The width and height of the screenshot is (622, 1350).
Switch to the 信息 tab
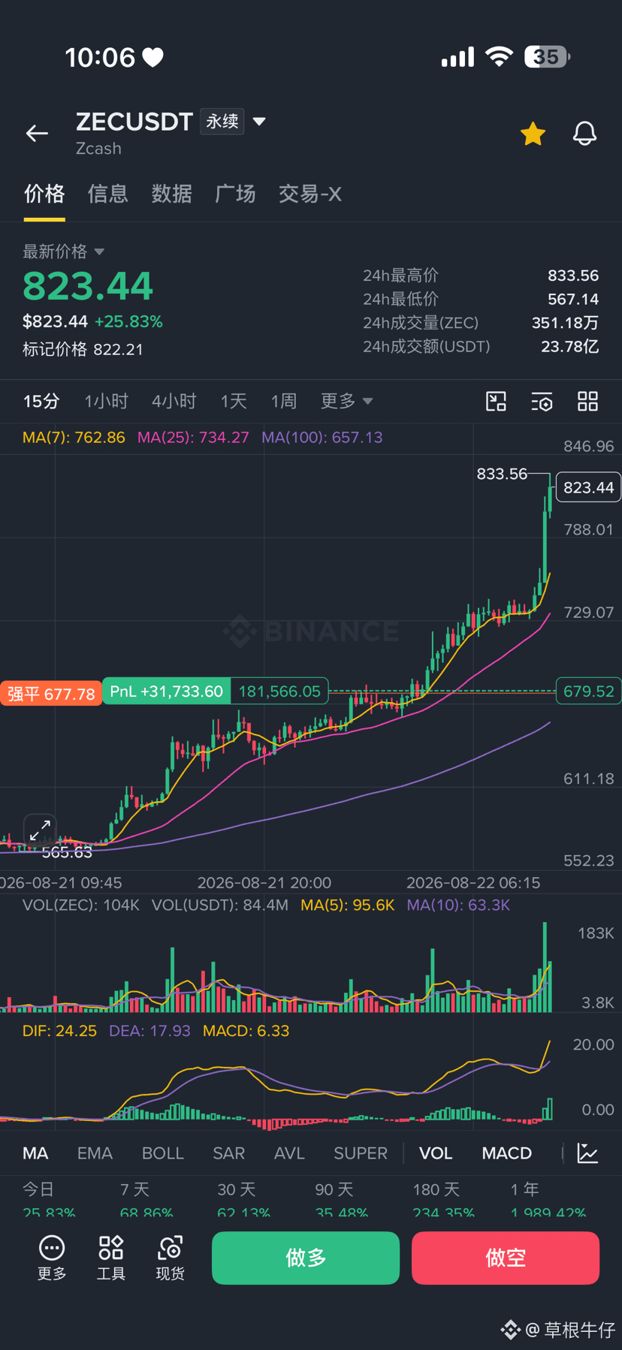107,194
